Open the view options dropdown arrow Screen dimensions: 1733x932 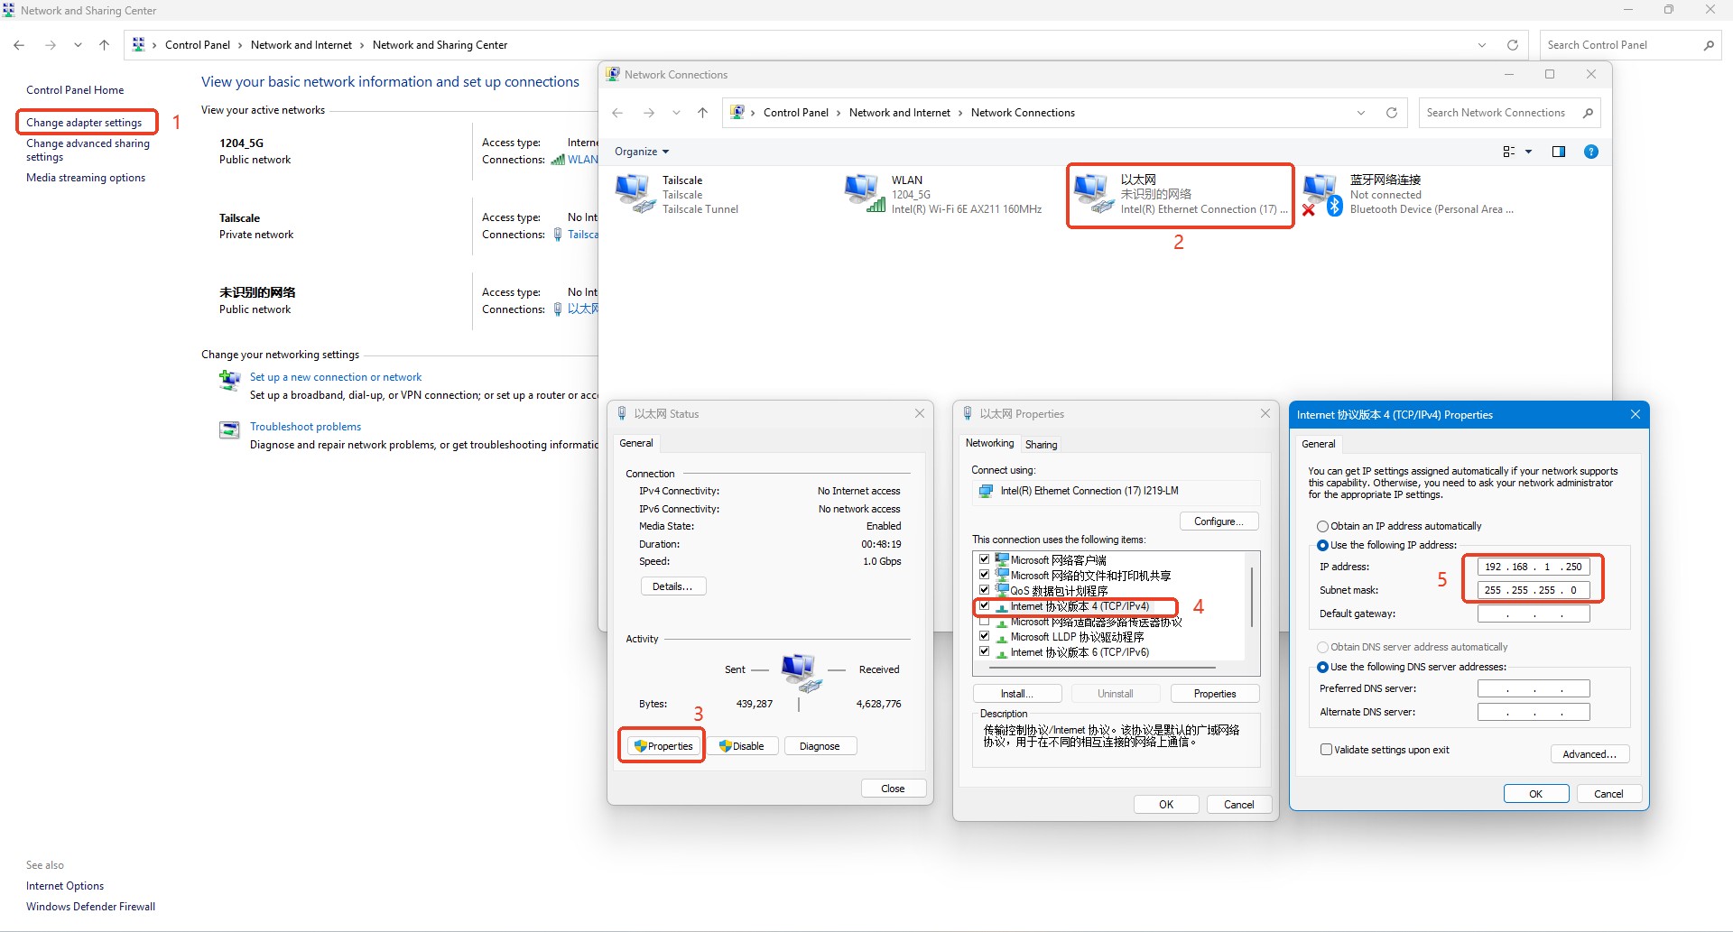1528,152
